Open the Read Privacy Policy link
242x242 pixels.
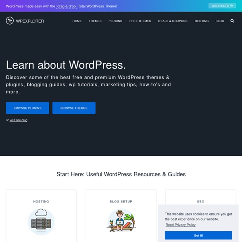coord(180,225)
